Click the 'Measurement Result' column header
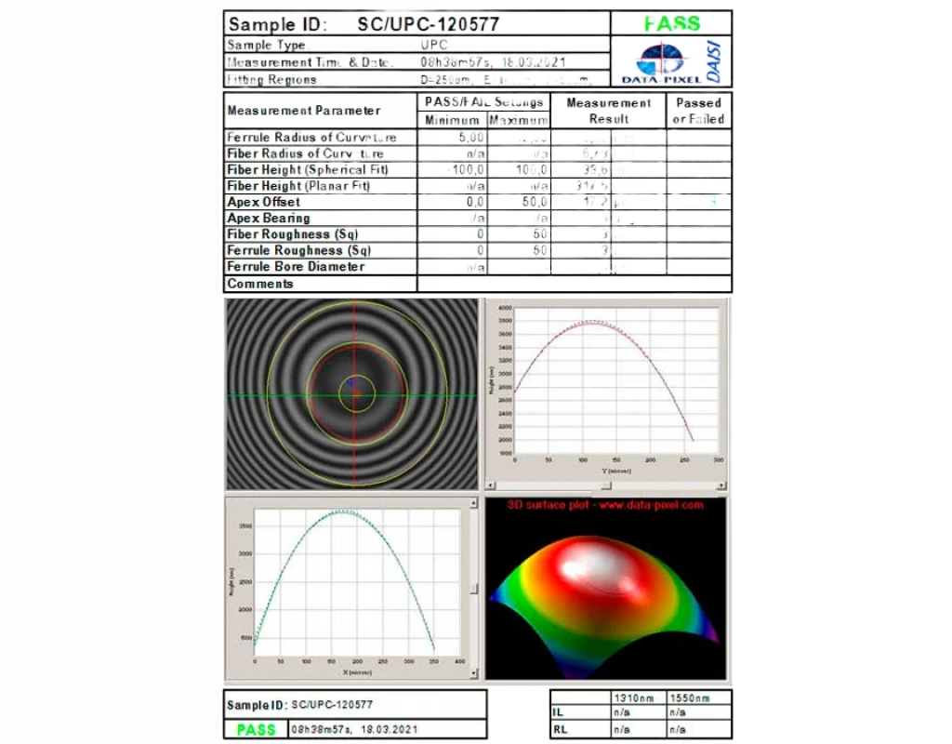The height and width of the screenshot is (744, 952). click(608, 111)
